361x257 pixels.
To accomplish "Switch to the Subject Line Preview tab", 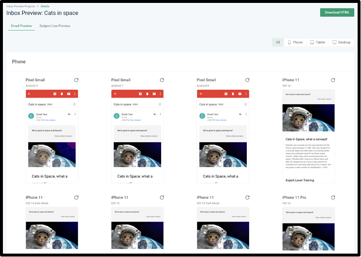I will tap(55, 26).
